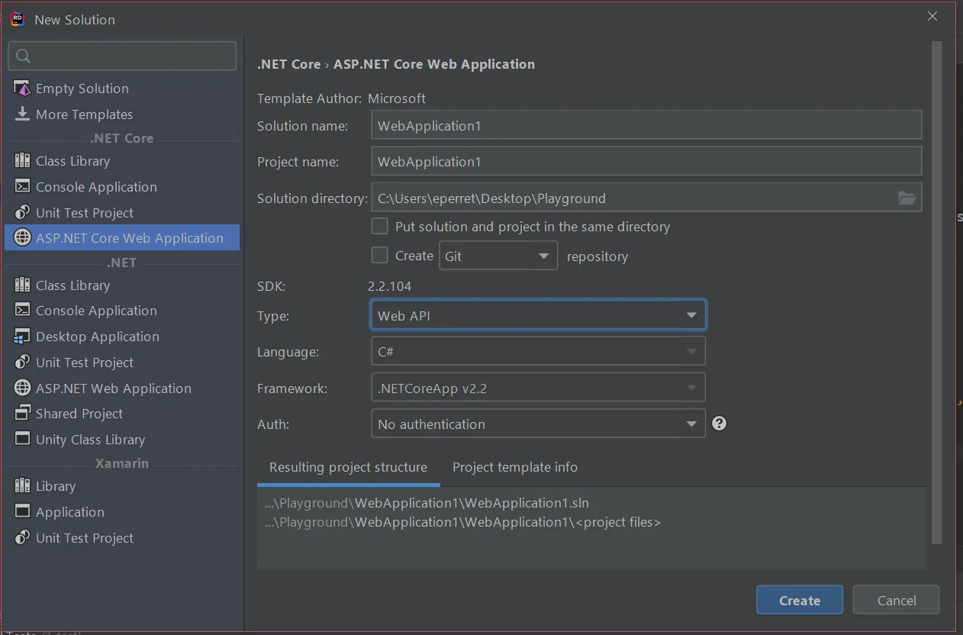
Task: Browse for solution directory folder icon
Action: click(907, 198)
